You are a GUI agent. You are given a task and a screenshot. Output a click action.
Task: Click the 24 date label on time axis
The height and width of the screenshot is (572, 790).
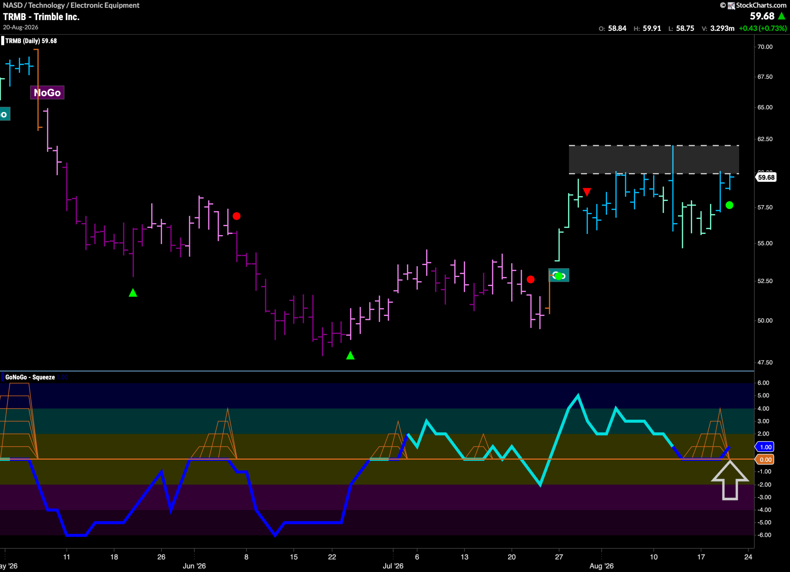tap(748, 557)
